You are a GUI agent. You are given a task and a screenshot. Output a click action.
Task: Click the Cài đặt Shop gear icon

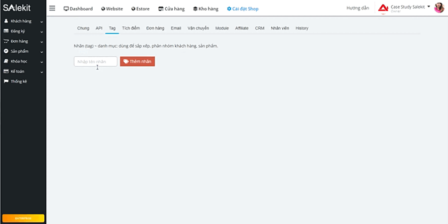[229, 9]
